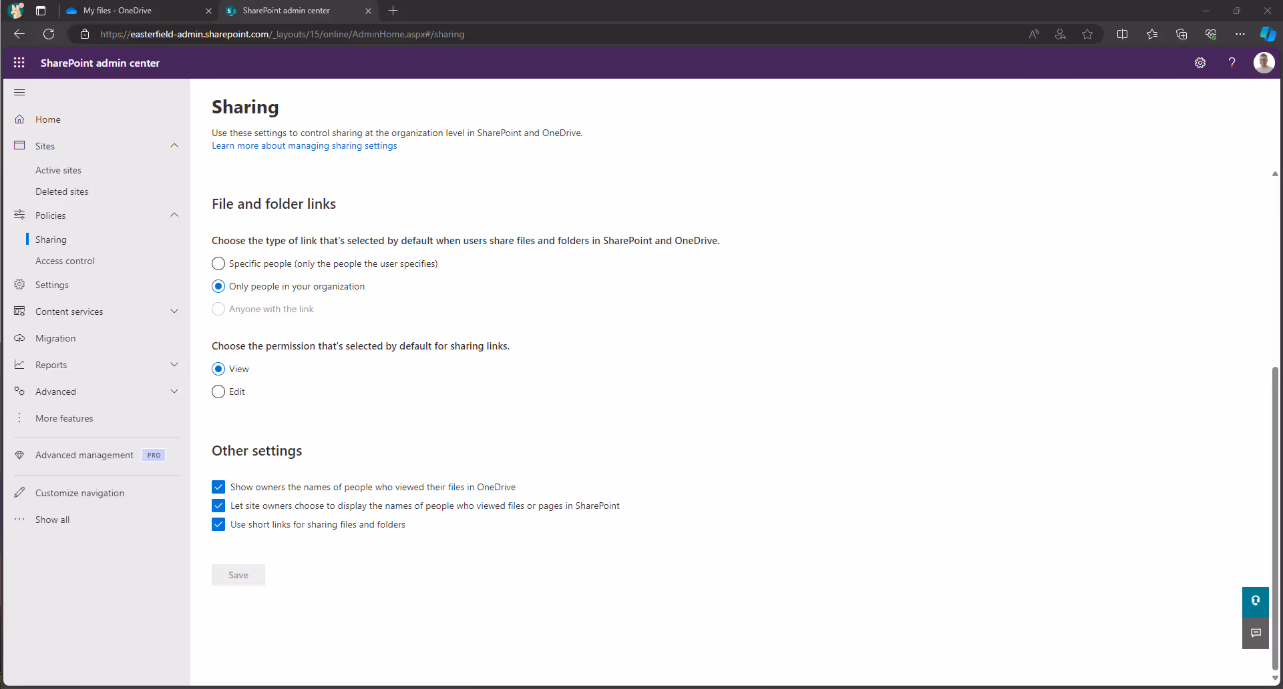Open the teal help assistant widget
1283x689 pixels.
[1256, 602]
